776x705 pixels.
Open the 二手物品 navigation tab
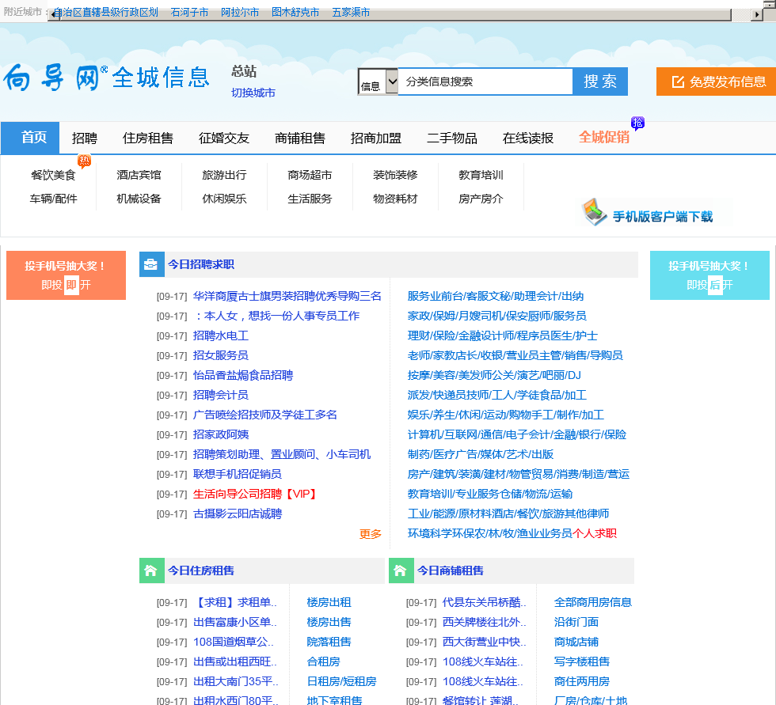(x=452, y=138)
